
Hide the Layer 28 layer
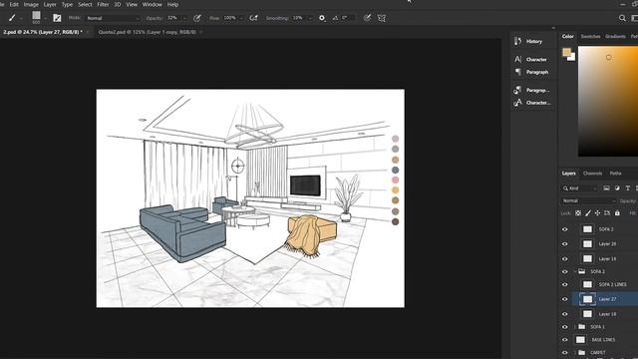point(565,244)
